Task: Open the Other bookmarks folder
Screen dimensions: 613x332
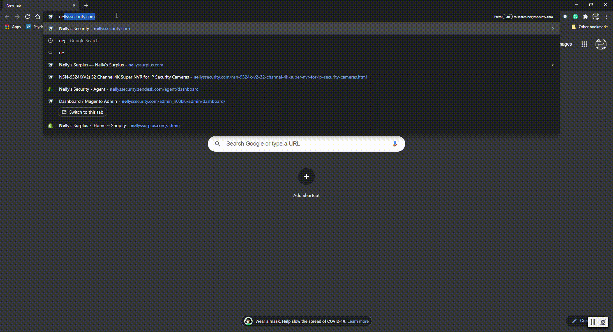Action: (x=590, y=27)
